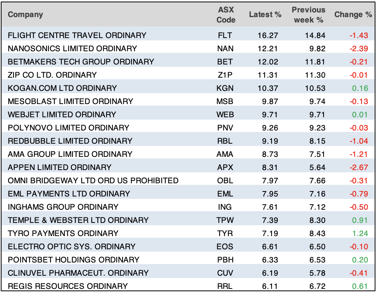Screen dimensions: 377x292
Task: Click POINTSBET HOLDINGS ORDINARY company name
Action: tap(74, 260)
